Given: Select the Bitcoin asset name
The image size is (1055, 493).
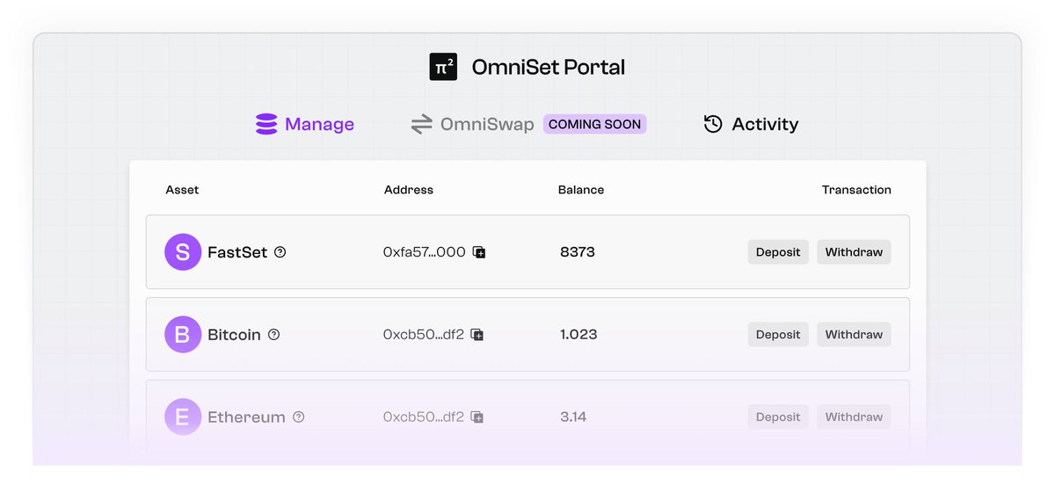Looking at the screenshot, I should coord(234,335).
